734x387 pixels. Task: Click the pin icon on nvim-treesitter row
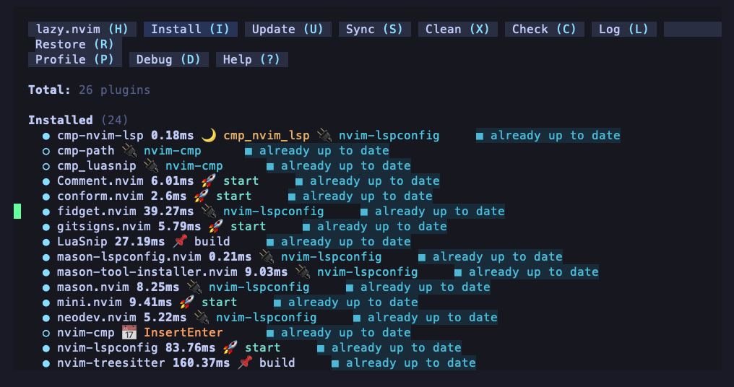(245, 362)
